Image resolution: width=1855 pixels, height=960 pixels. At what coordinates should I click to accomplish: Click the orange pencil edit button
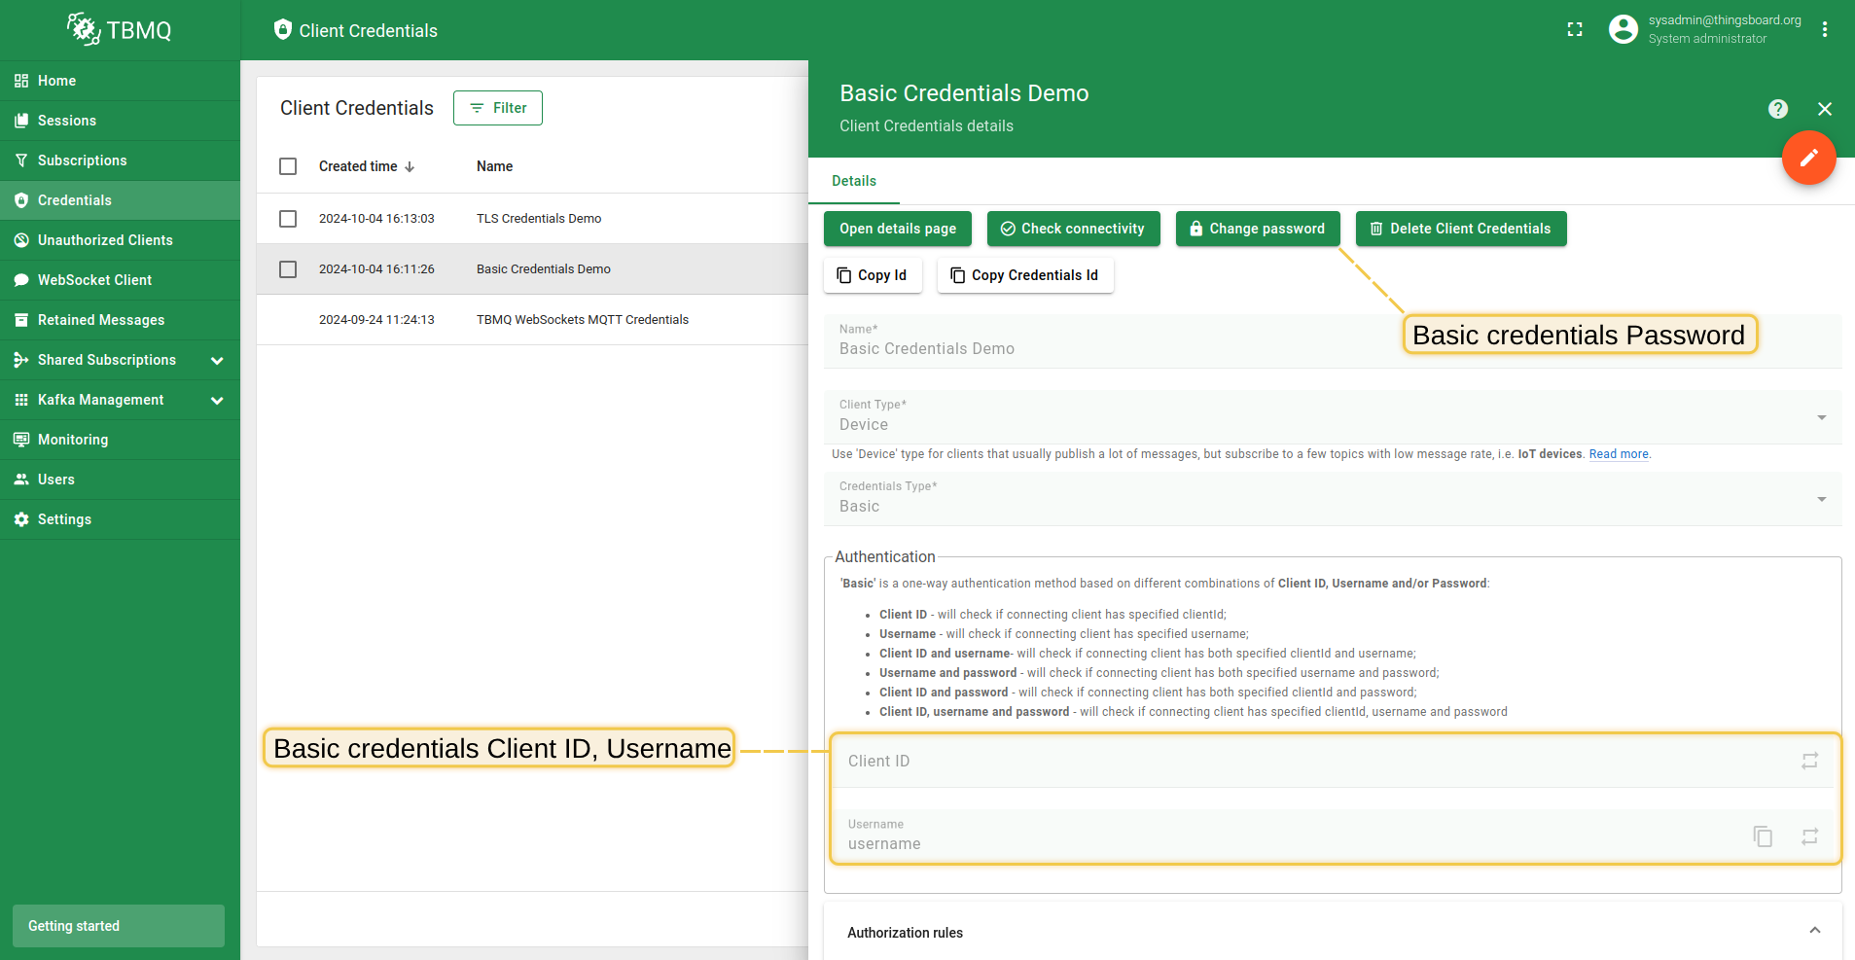(1808, 158)
